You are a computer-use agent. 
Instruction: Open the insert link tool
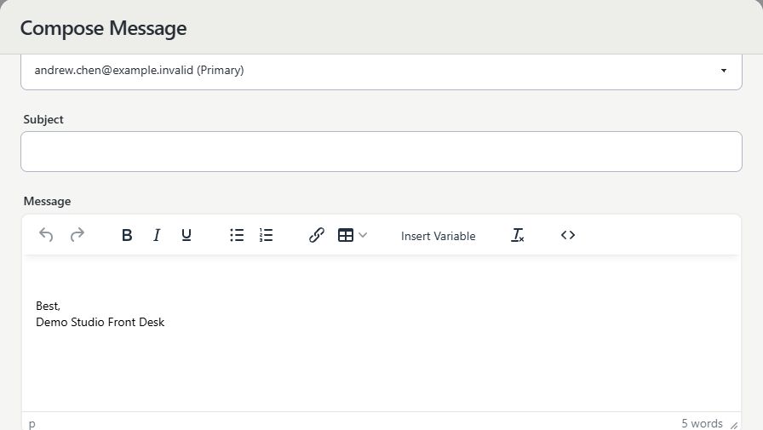(317, 235)
